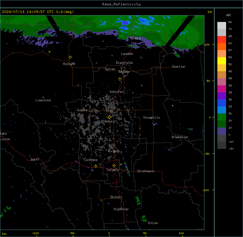Select the Banff map label
This screenshot has width=243, height=237.
pos(35,160)
